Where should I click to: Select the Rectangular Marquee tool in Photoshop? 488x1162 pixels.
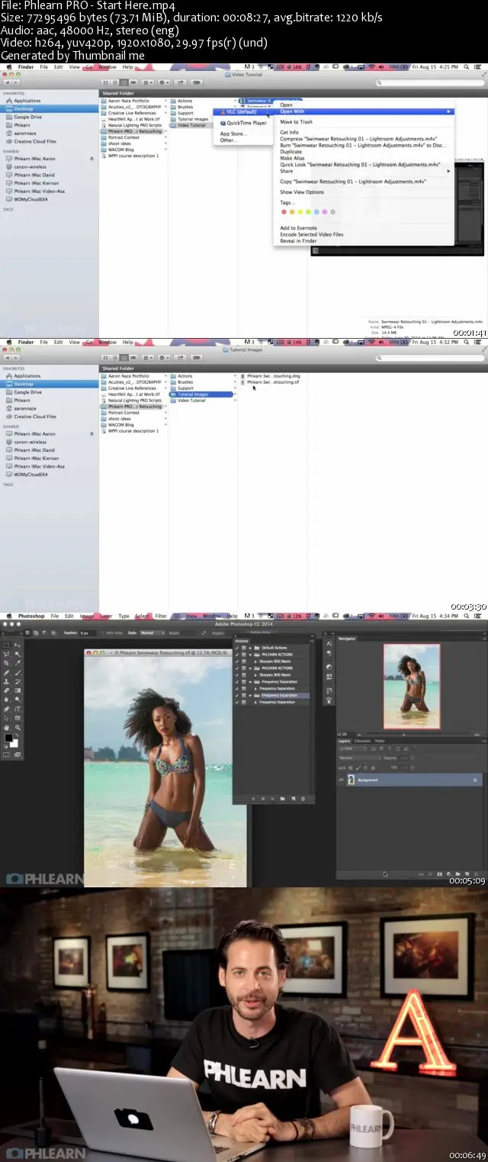point(7,645)
